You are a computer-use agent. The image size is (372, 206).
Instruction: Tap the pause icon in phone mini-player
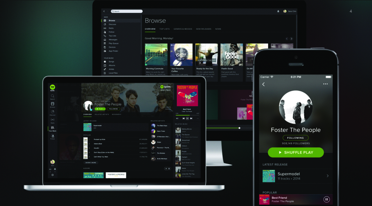click(x=326, y=199)
